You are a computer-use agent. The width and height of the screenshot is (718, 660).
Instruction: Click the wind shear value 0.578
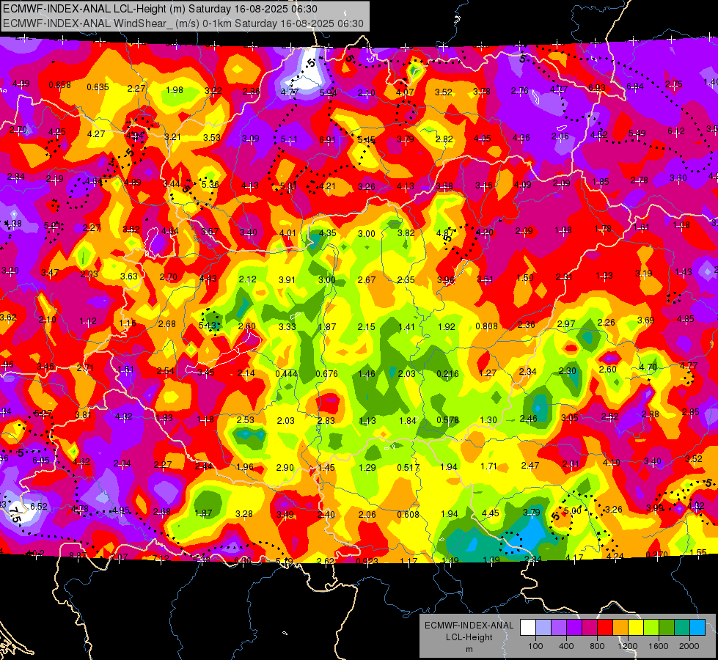(x=448, y=420)
